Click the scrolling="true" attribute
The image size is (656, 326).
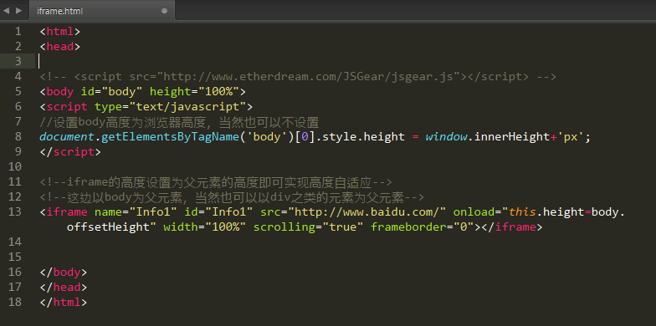coord(308,227)
